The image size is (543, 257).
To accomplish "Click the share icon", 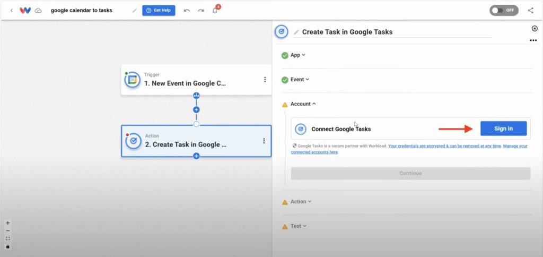I will [x=530, y=11].
